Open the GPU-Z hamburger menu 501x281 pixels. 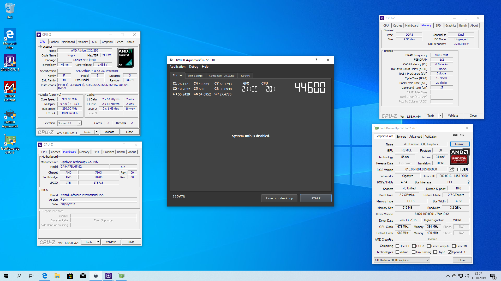469,135
